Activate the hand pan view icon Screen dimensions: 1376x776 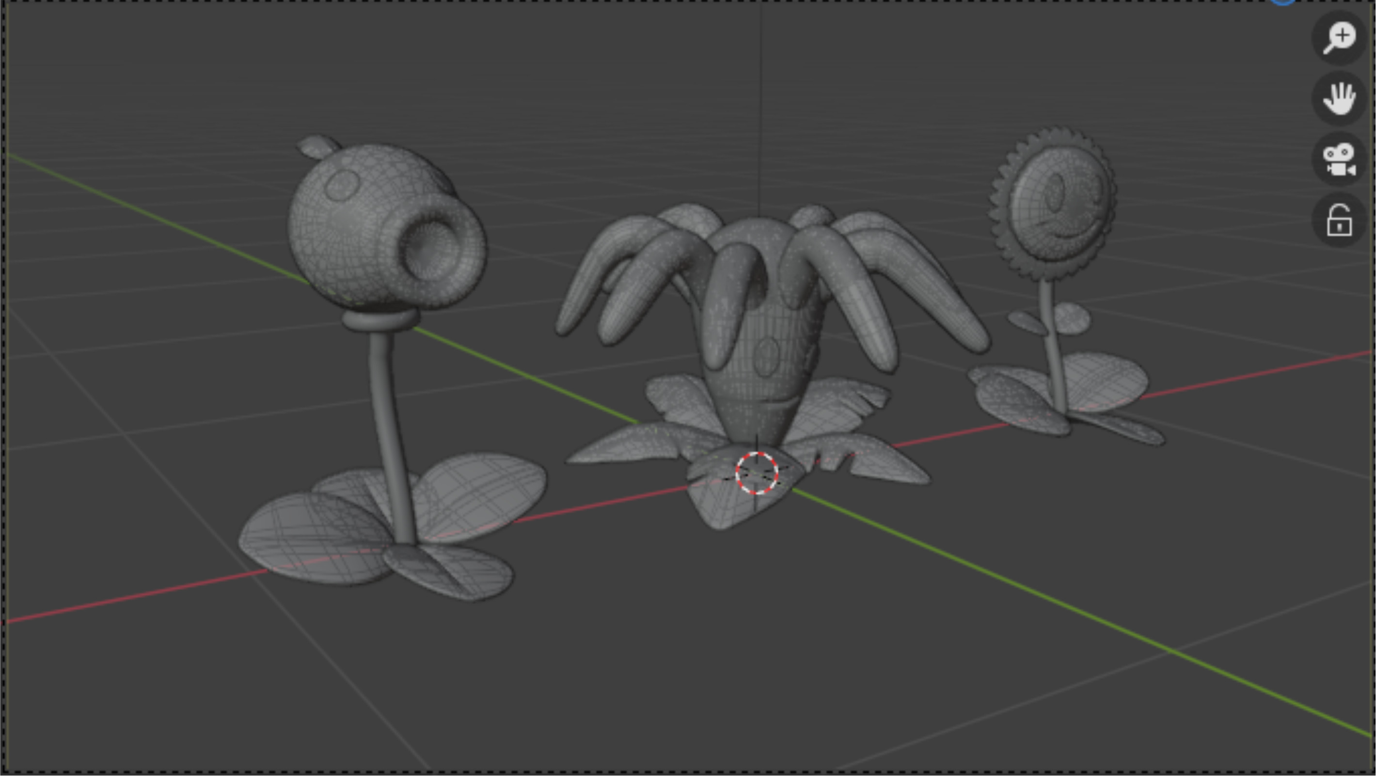(x=1339, y=99)
